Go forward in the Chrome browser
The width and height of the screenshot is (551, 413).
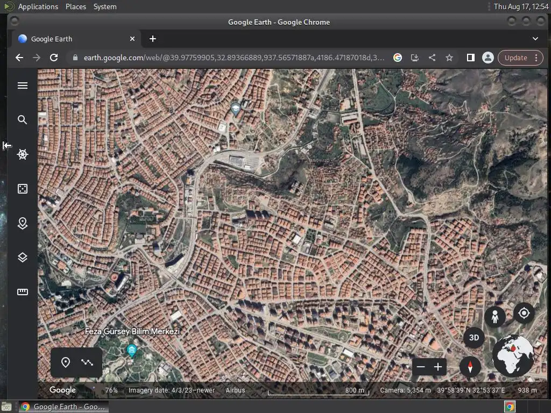tap(37, 58)
